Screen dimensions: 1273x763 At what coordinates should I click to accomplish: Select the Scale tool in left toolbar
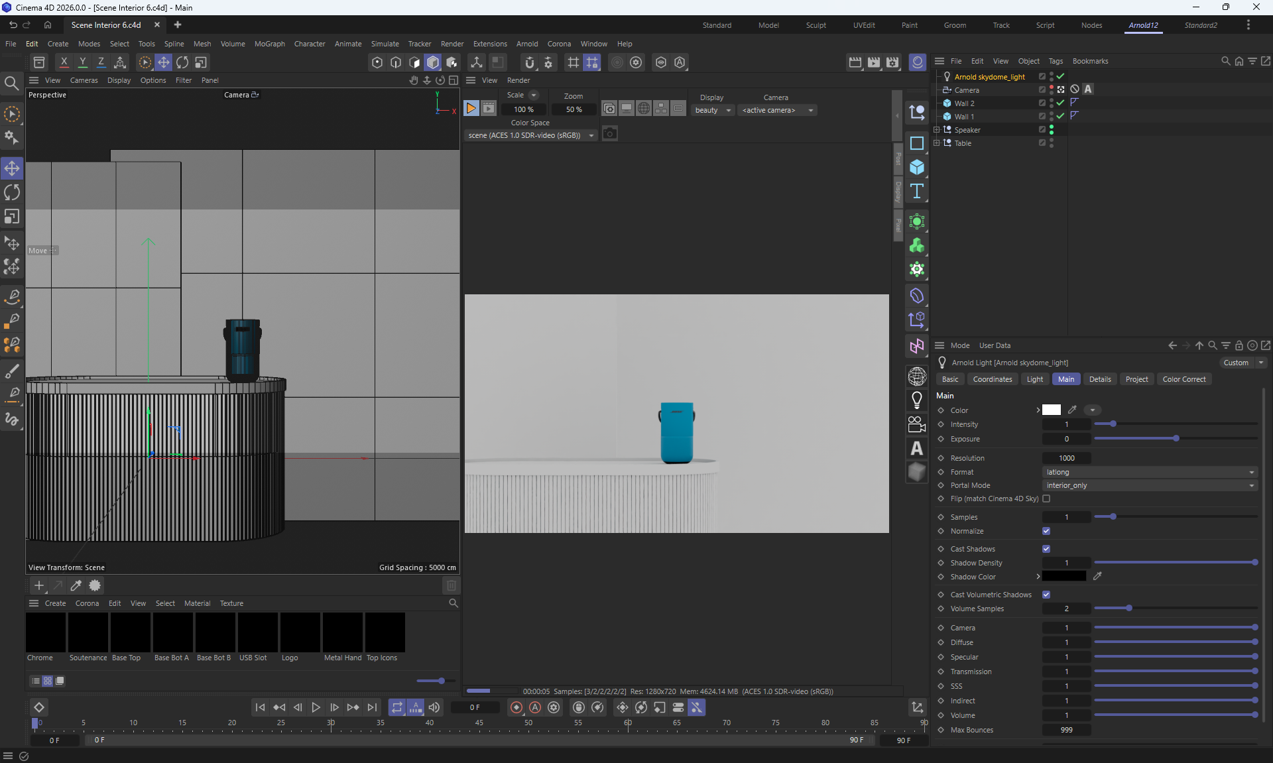pyautogui.click(x=12, y=217)
